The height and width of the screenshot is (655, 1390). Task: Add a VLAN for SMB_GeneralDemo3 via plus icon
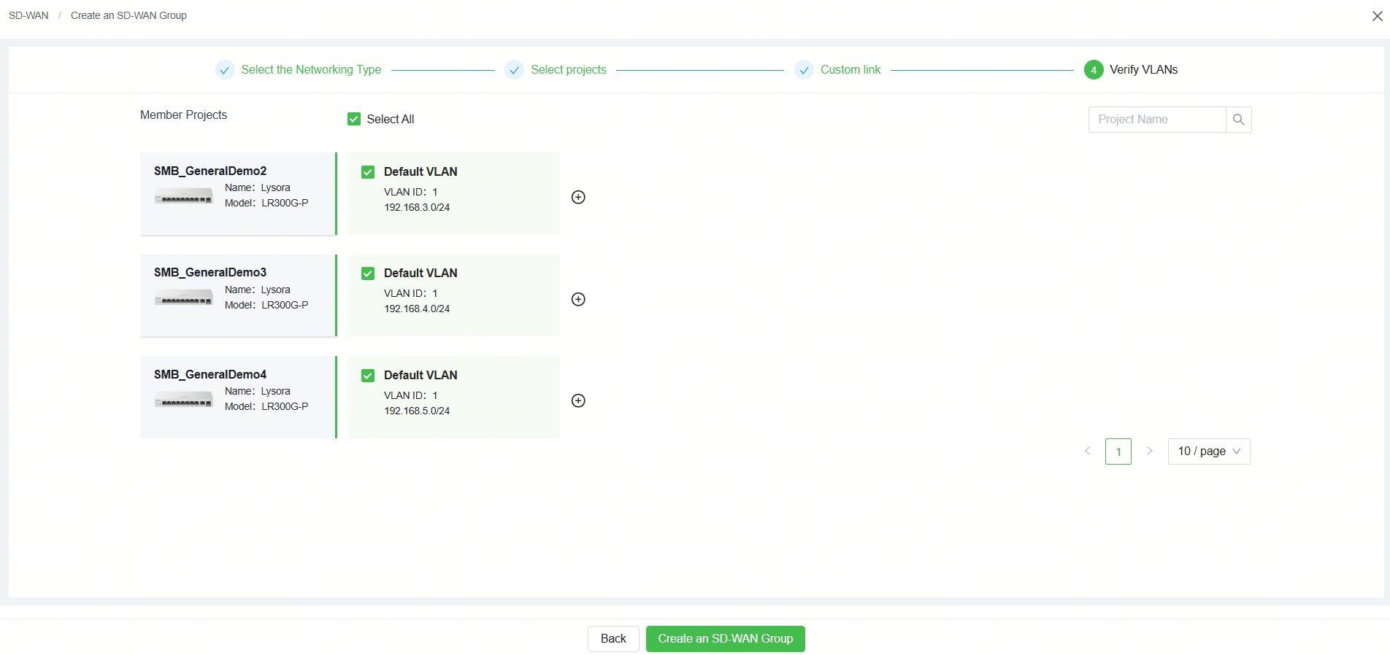[x=578, y=299]
